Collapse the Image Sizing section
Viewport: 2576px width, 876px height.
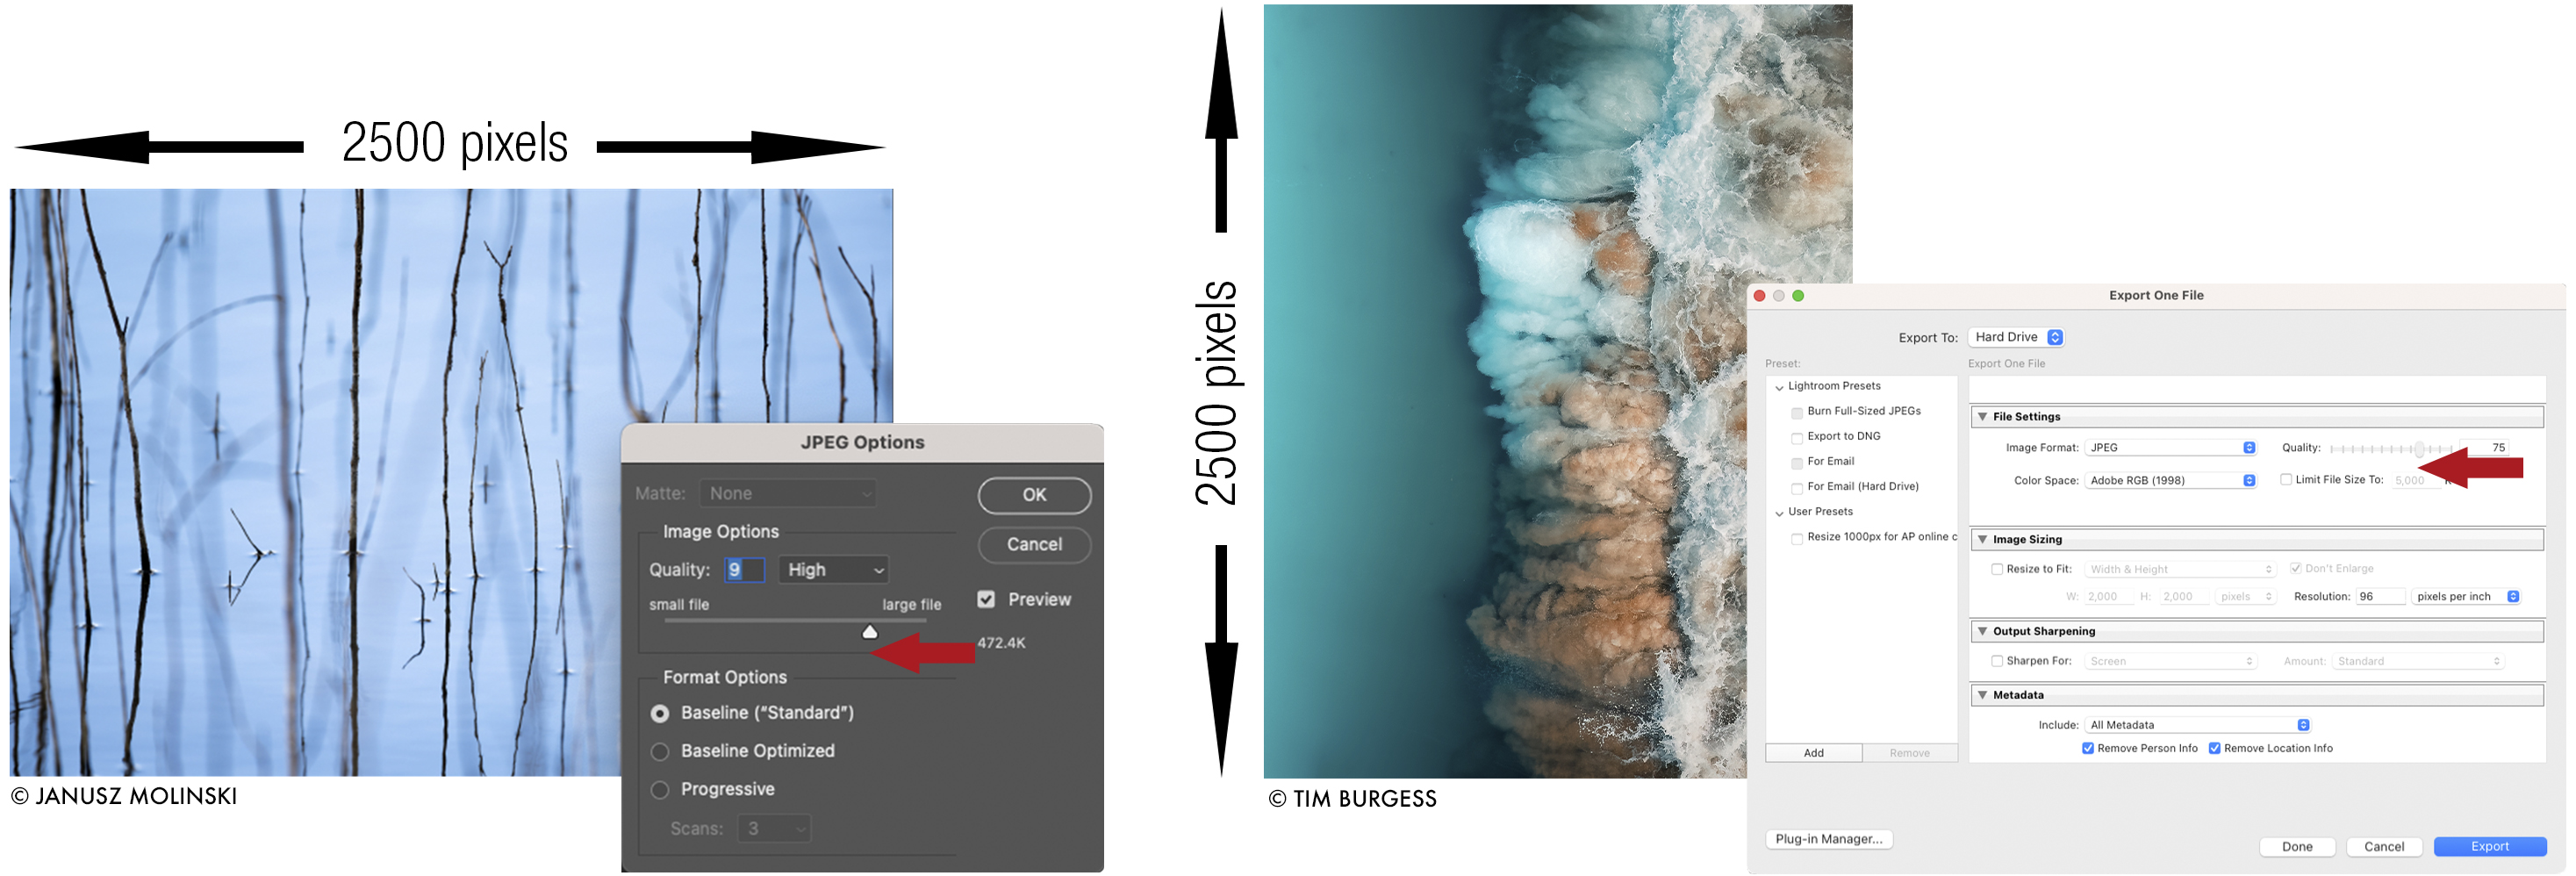point(1982,540)
